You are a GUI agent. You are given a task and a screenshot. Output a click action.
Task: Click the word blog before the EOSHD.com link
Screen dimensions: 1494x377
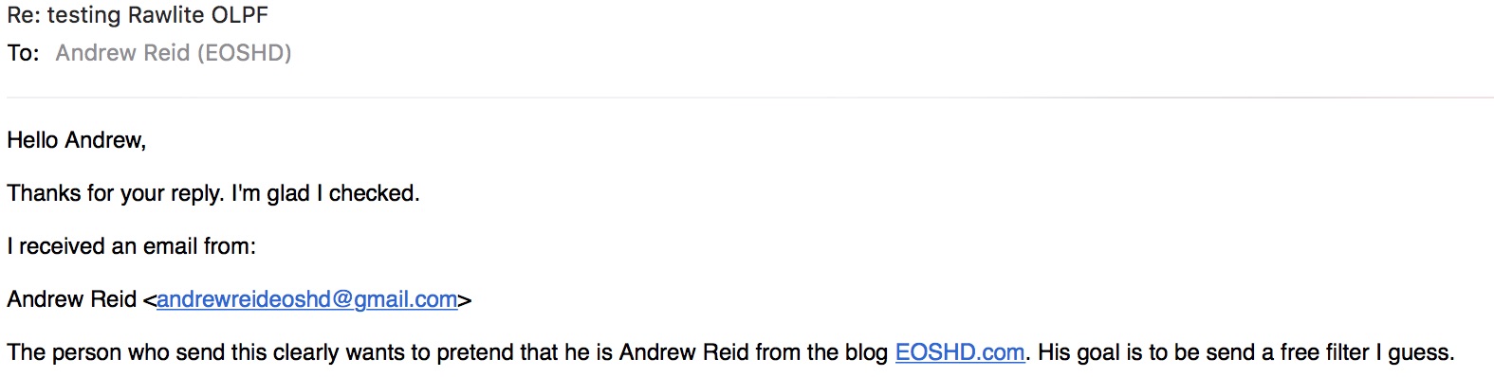[866, 352]
